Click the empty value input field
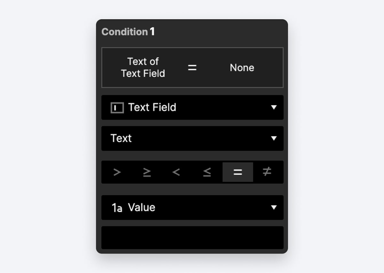This screenshot has width=384, height=273. point(192,237)
